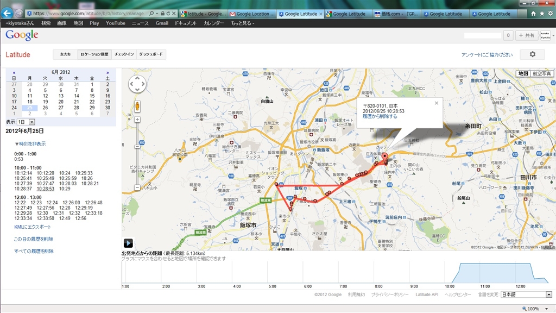Click the すべての履歴を削除 link
This screenshot has height=313, width=556.
tap(34, 251)
